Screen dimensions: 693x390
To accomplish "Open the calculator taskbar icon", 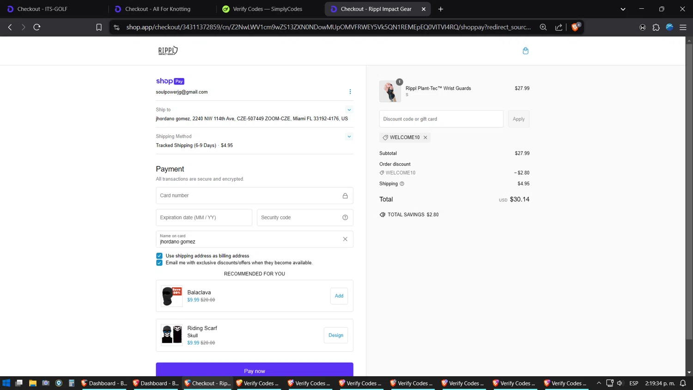I will pos(72,383).
